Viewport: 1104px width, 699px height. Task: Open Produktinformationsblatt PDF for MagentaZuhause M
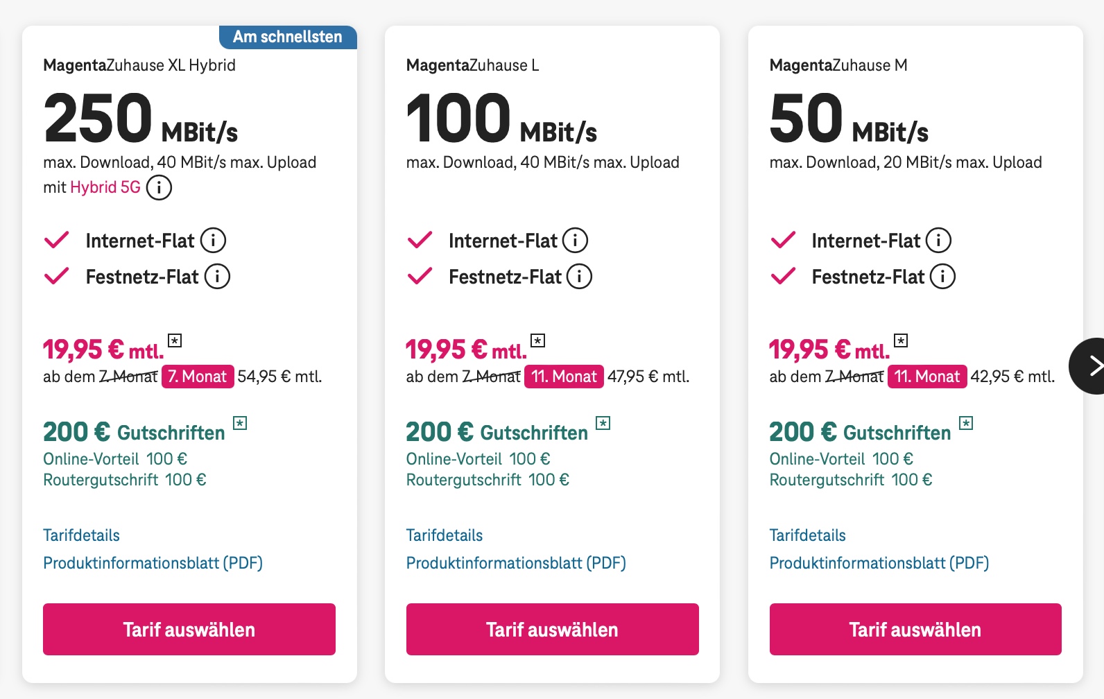(x=879, y=563)
